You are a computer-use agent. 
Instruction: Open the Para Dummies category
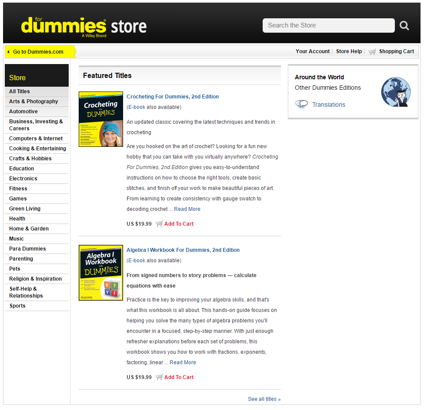click(x=37, y=249)
